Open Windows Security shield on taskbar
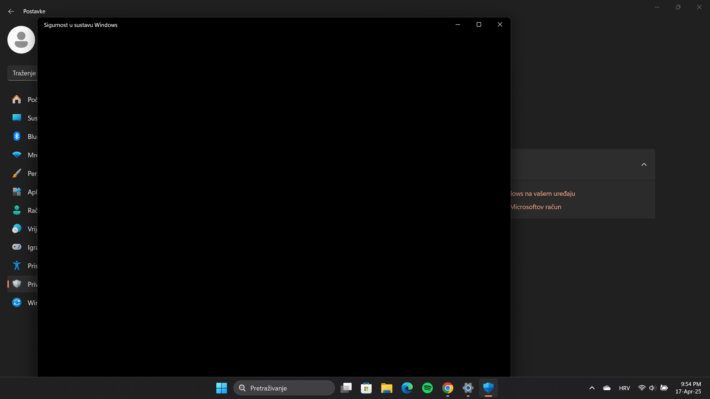 point(488,388)
